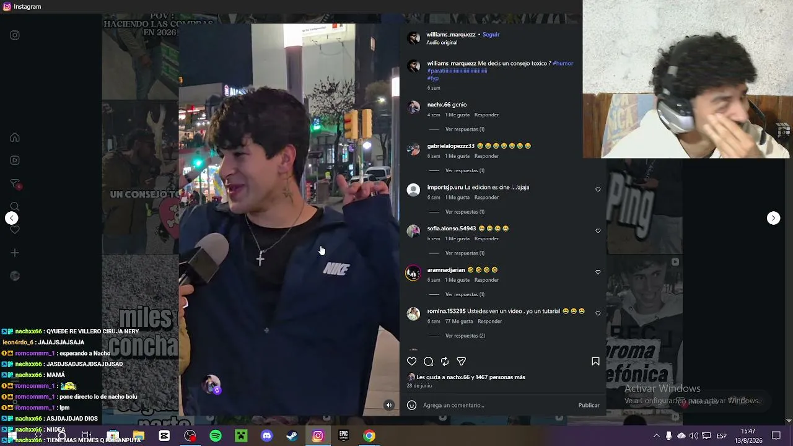Follow williams_marquezz with the Seguir button
793x446 pixels.
pos(491,35)
